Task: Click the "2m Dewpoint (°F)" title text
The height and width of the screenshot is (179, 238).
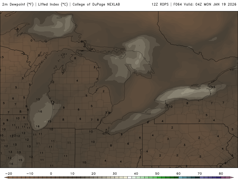Action: pos(18,4)
